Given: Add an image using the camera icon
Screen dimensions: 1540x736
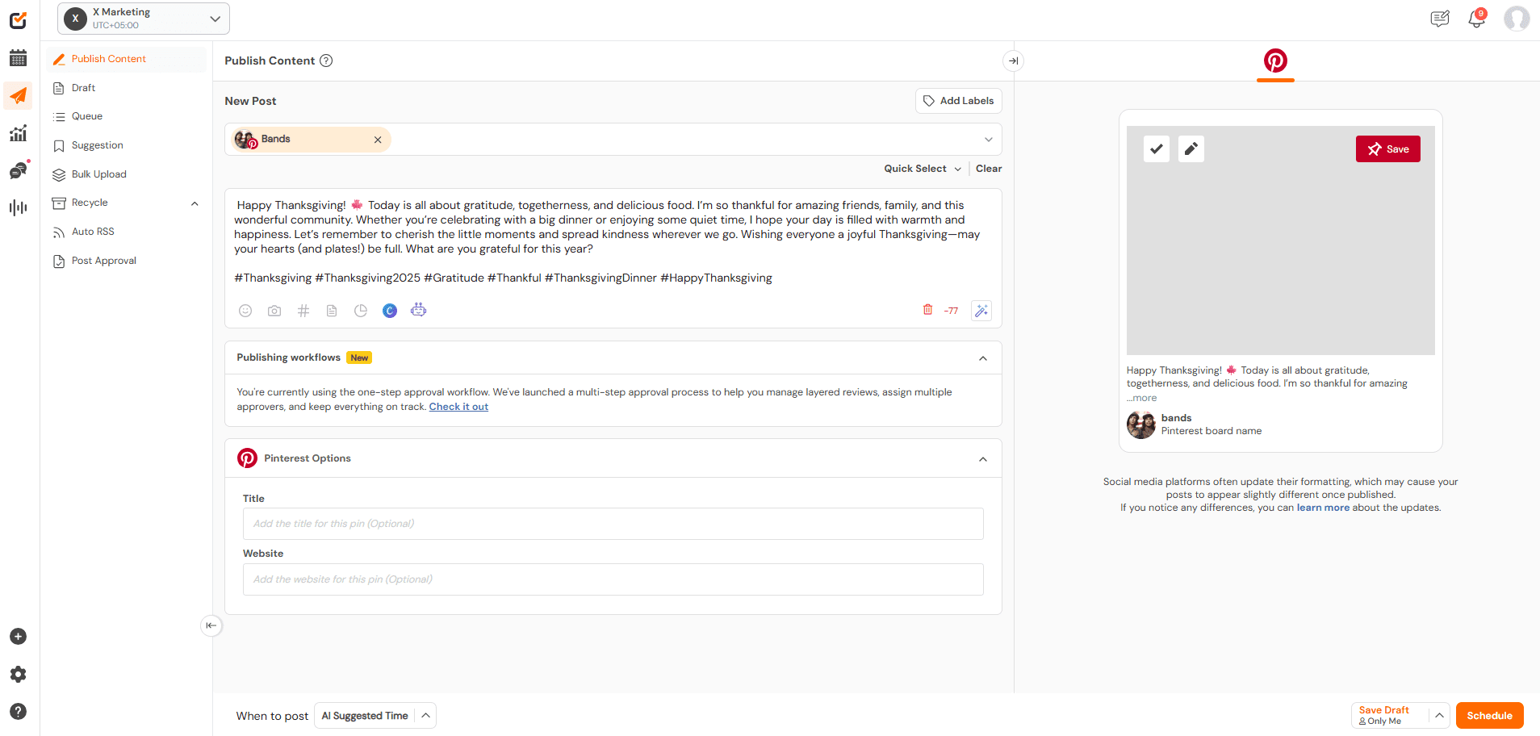Looking at the screenshot, I should click(x=274, y=310).
